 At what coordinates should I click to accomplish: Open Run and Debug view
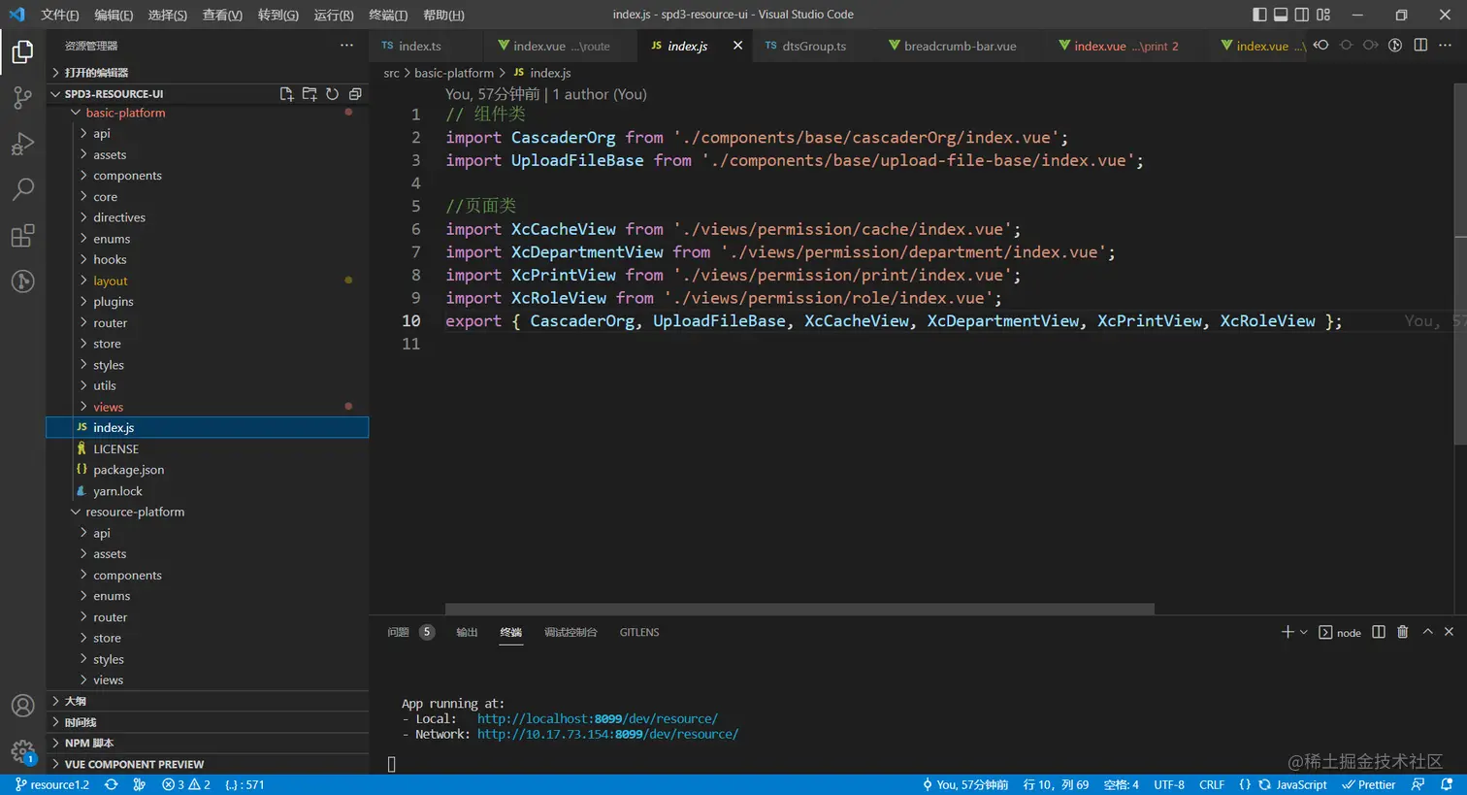pos(22,144)
